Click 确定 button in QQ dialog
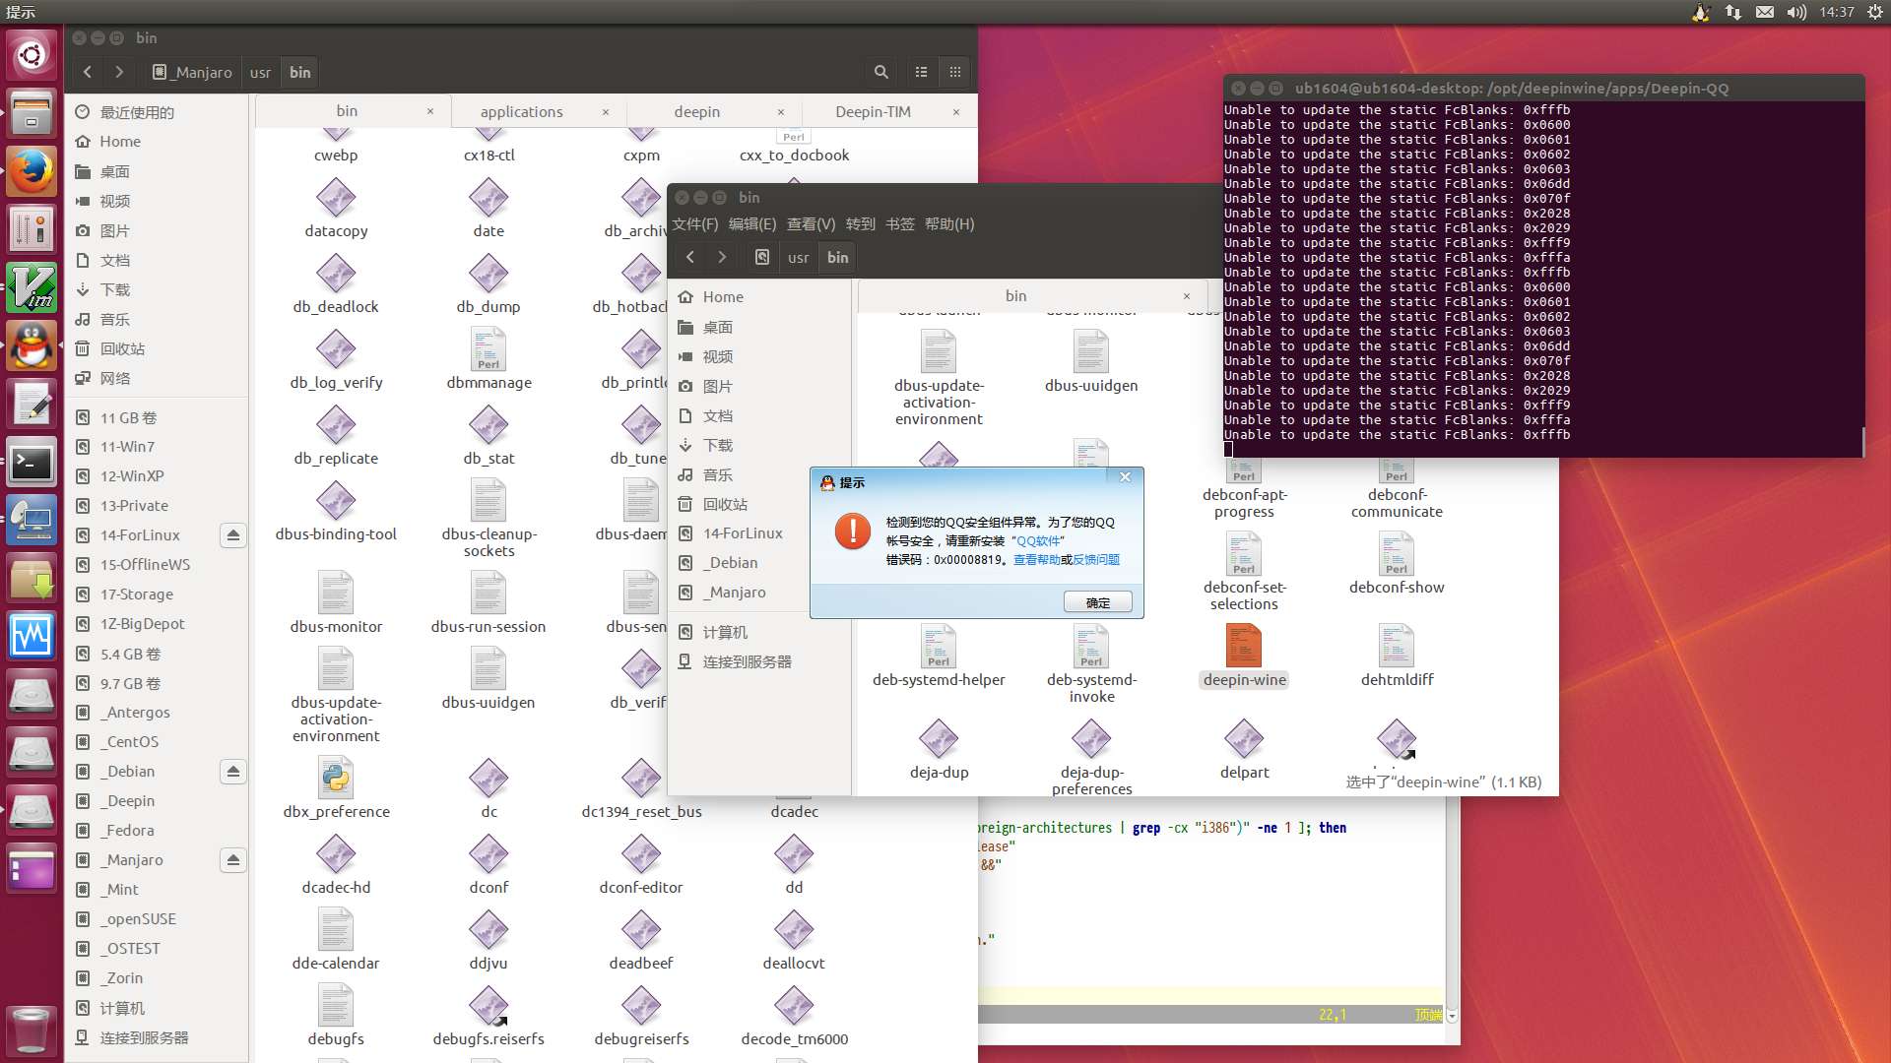Viewport: 1891px width, 1063px height. point(1098,602)
